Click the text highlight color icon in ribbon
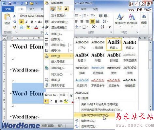Image resolution: width=154 pixels, height=130 pixels. (x=28, y=27)
